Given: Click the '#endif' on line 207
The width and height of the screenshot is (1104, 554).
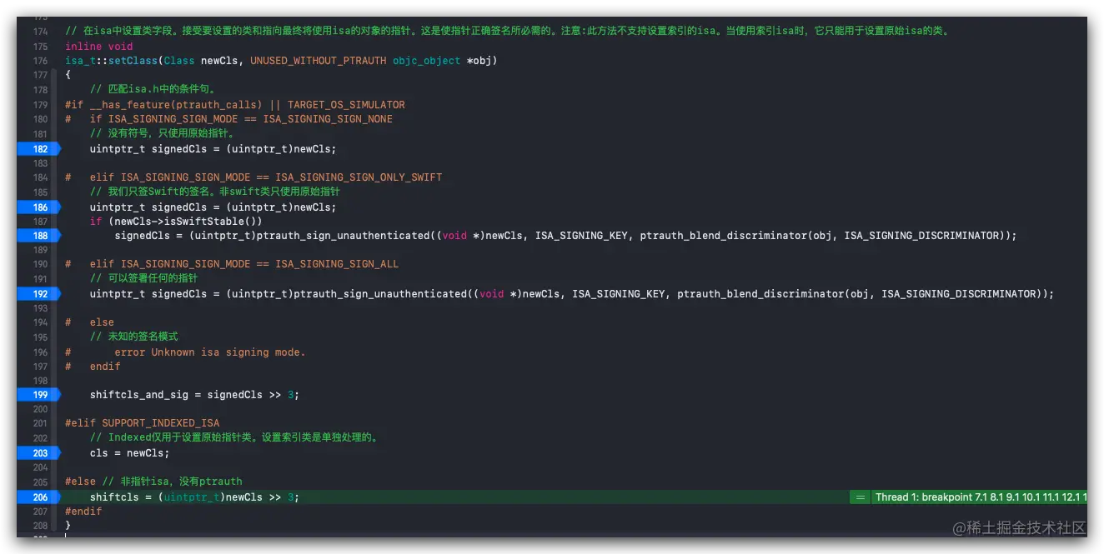Looking at the screenshot, I should coord(83,512).
